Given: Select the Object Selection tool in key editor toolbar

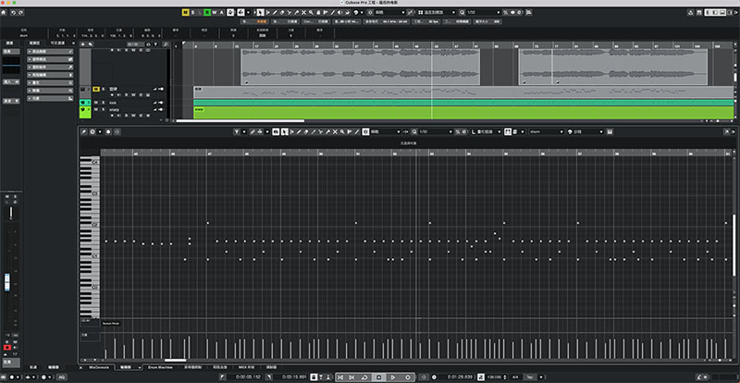Looking at the screenshot, I should pyautogui.click(x=285, y=131).
